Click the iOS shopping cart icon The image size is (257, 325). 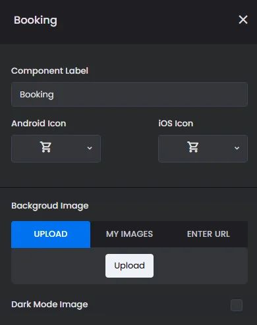click(x=193, y=147)
